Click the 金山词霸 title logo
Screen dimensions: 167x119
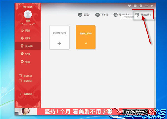coord(28,7)
